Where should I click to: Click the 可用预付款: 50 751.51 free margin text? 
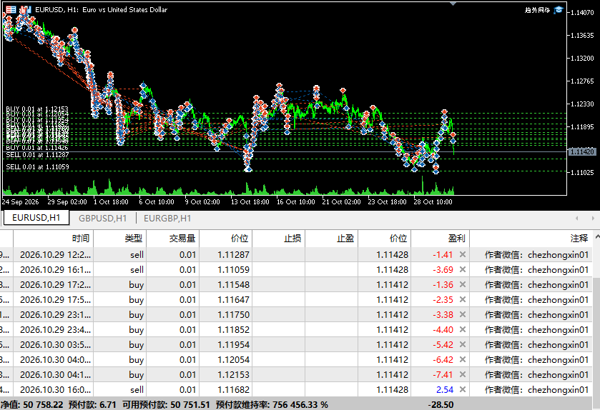pos(166,405)
